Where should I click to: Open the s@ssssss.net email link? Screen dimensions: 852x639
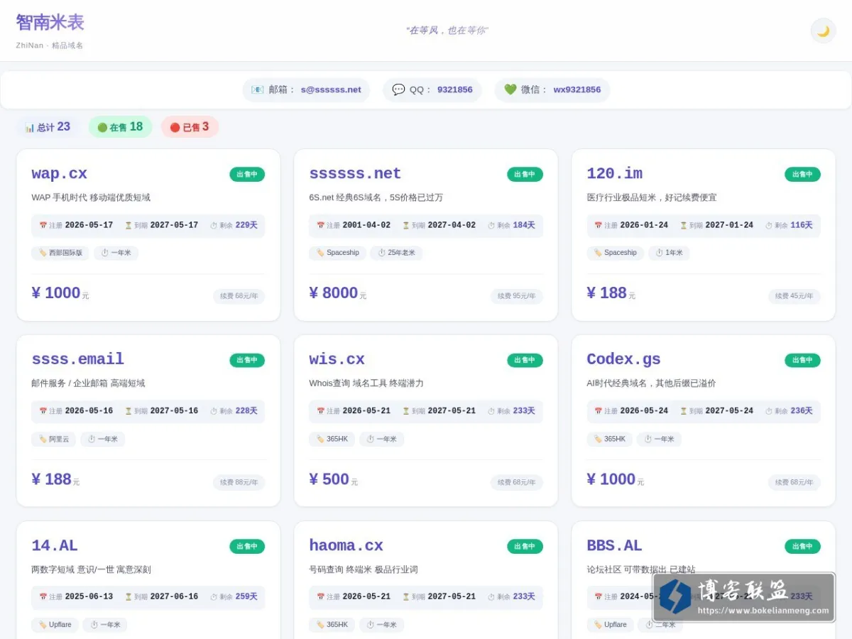click(x=331, y=90)
